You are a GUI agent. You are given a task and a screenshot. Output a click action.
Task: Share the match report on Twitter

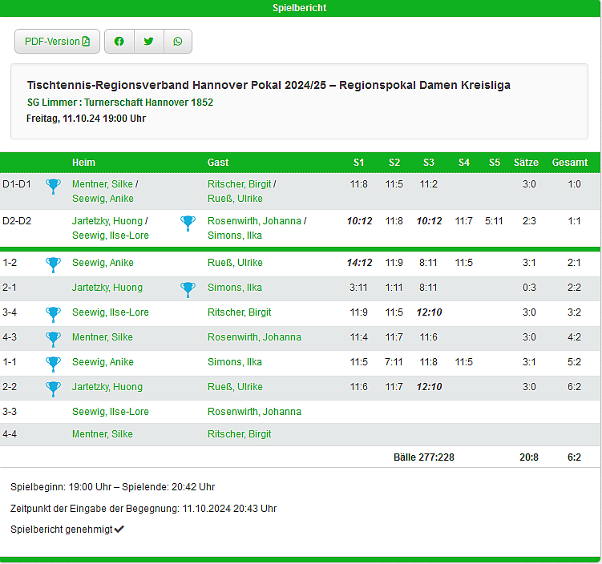(148, 42)
